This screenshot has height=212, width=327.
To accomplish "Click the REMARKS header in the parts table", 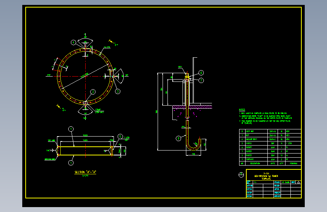I will coord(293,163).
